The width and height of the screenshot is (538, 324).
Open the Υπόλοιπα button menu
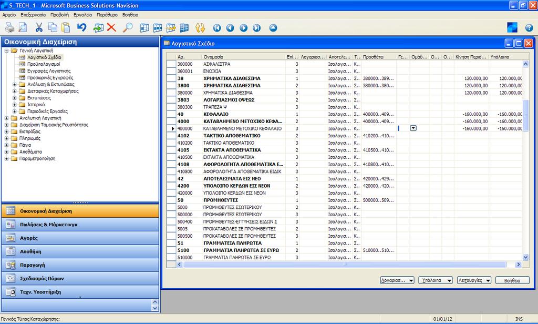(x=436, y=280)
